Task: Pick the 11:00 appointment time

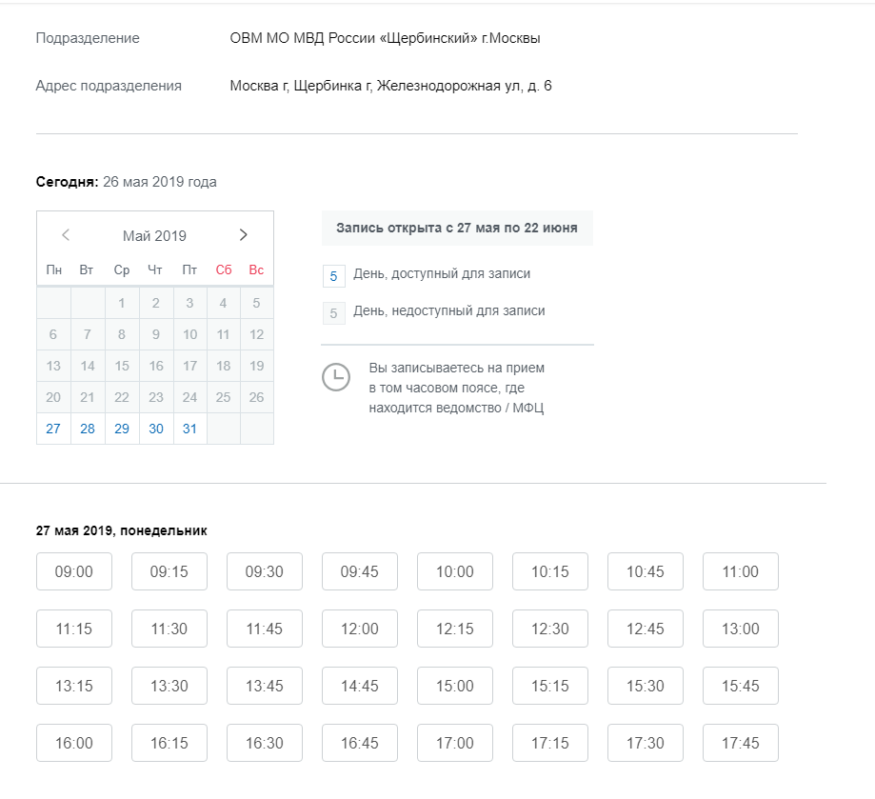Action: point(741,571)
